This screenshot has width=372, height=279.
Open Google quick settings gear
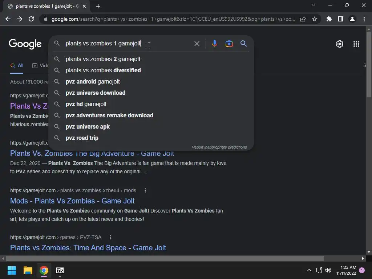[340, 44]
